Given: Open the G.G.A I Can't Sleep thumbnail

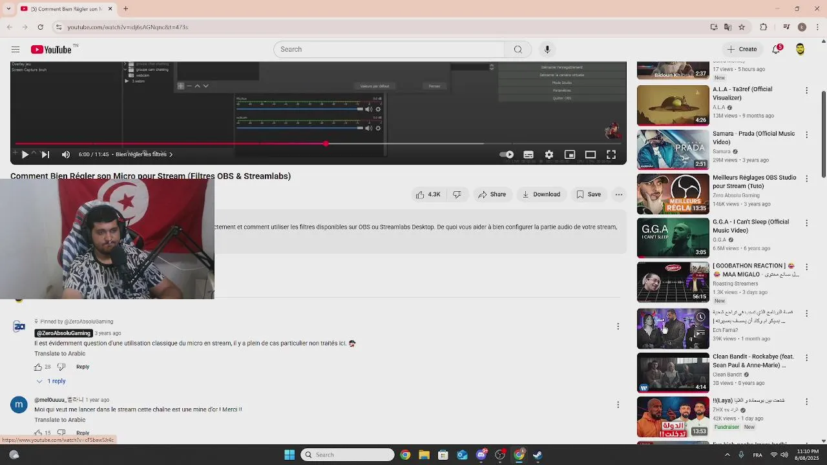Looking at the screenshot, I should [673, 238].
